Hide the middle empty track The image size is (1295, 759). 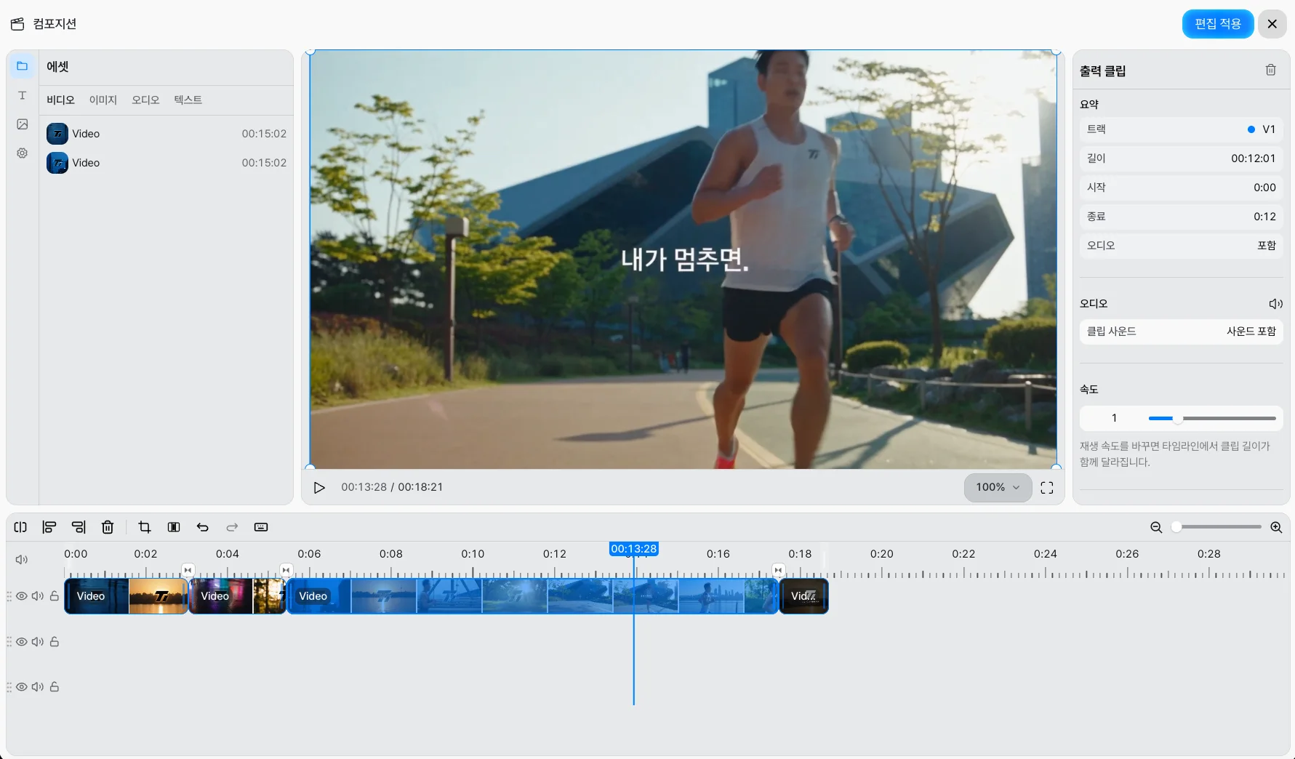click(22, 642)
